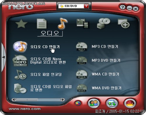Expand the CD/DVD media type dropdown
This screenshot has width=146, height=115.
click(x=74, y=6)
